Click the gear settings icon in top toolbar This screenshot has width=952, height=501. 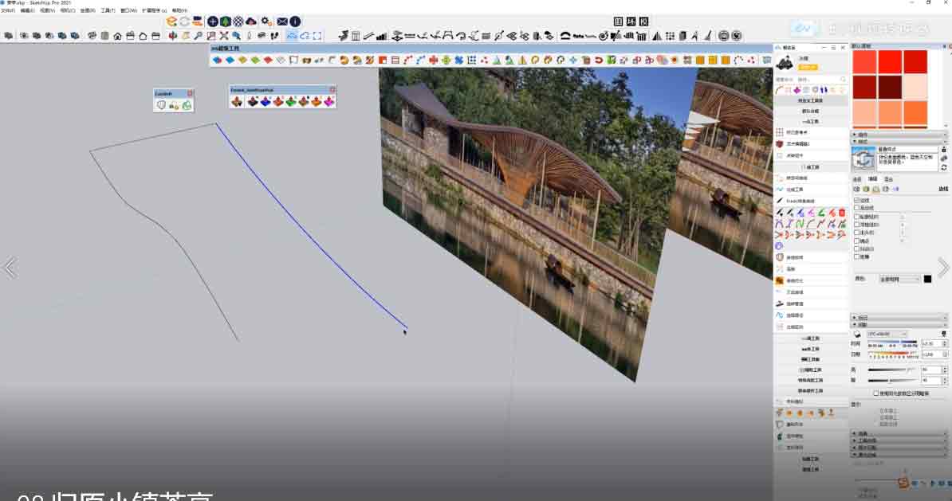266,22
